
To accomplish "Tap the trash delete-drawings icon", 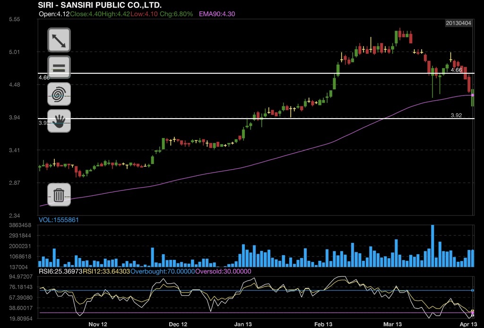I will (x=59, y=195).
